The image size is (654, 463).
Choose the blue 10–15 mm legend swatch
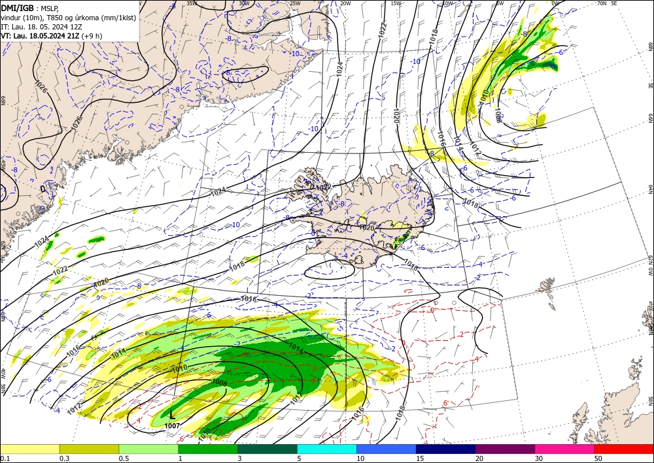[387, 449]
